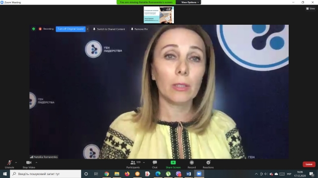
Task: Click the shared screen thumbnail
Action: pos(159,15)
